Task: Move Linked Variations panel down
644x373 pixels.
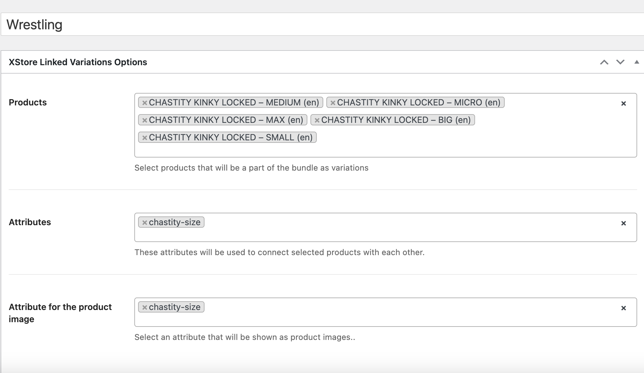Action: 620,62
